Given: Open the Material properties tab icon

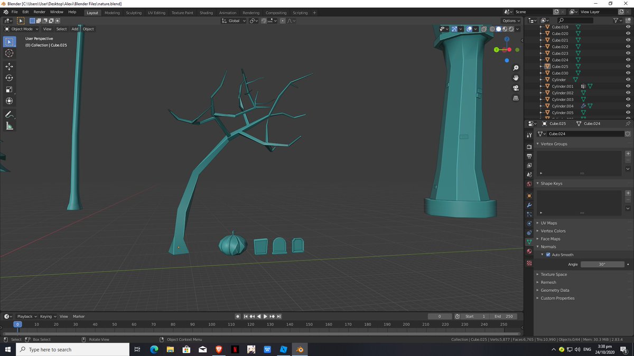Looking at the screenshot, I should click(x=529, y=251).
